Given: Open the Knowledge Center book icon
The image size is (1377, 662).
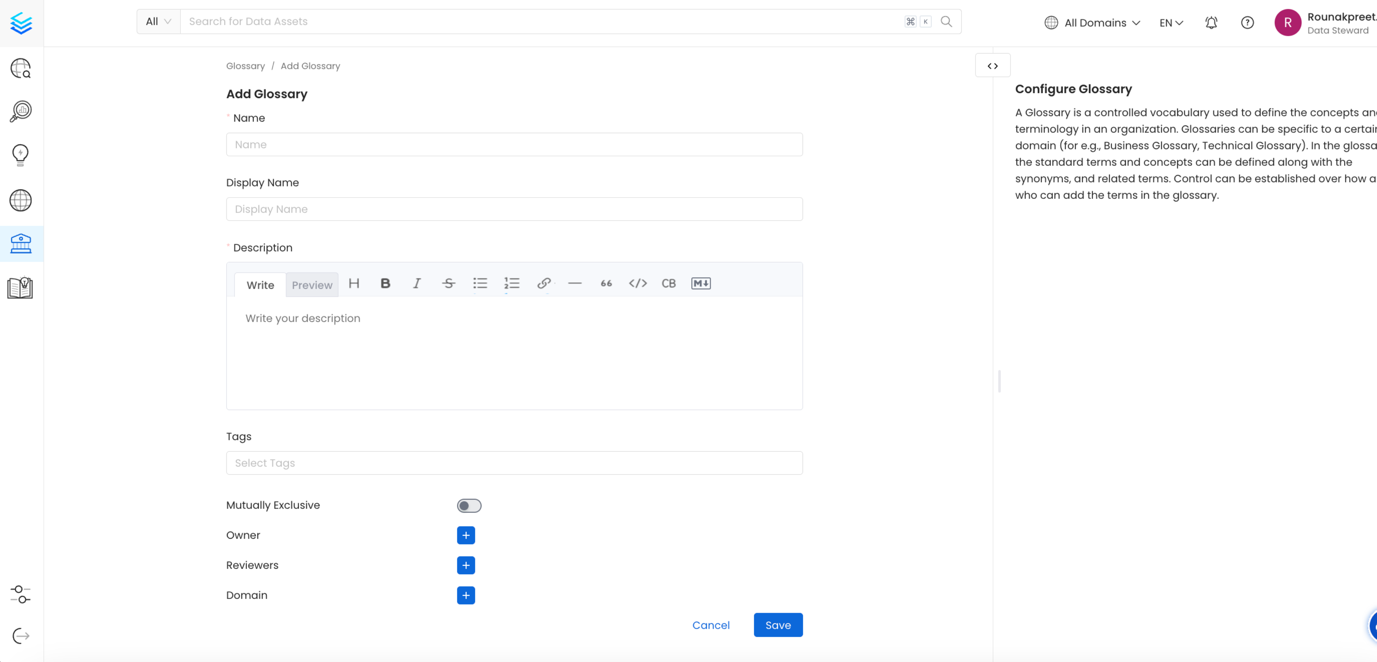Looking at the screenshot, I should click(x=20, y=288).
